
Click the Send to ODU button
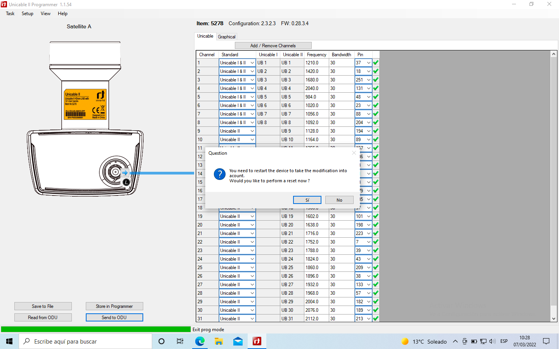point(114,318)
